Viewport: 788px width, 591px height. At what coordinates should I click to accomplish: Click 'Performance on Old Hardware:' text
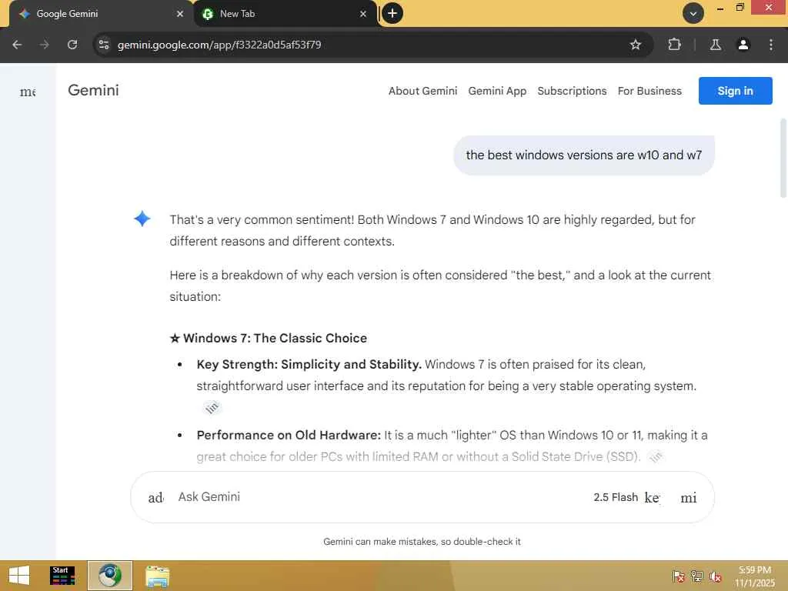tap(289, 436)
